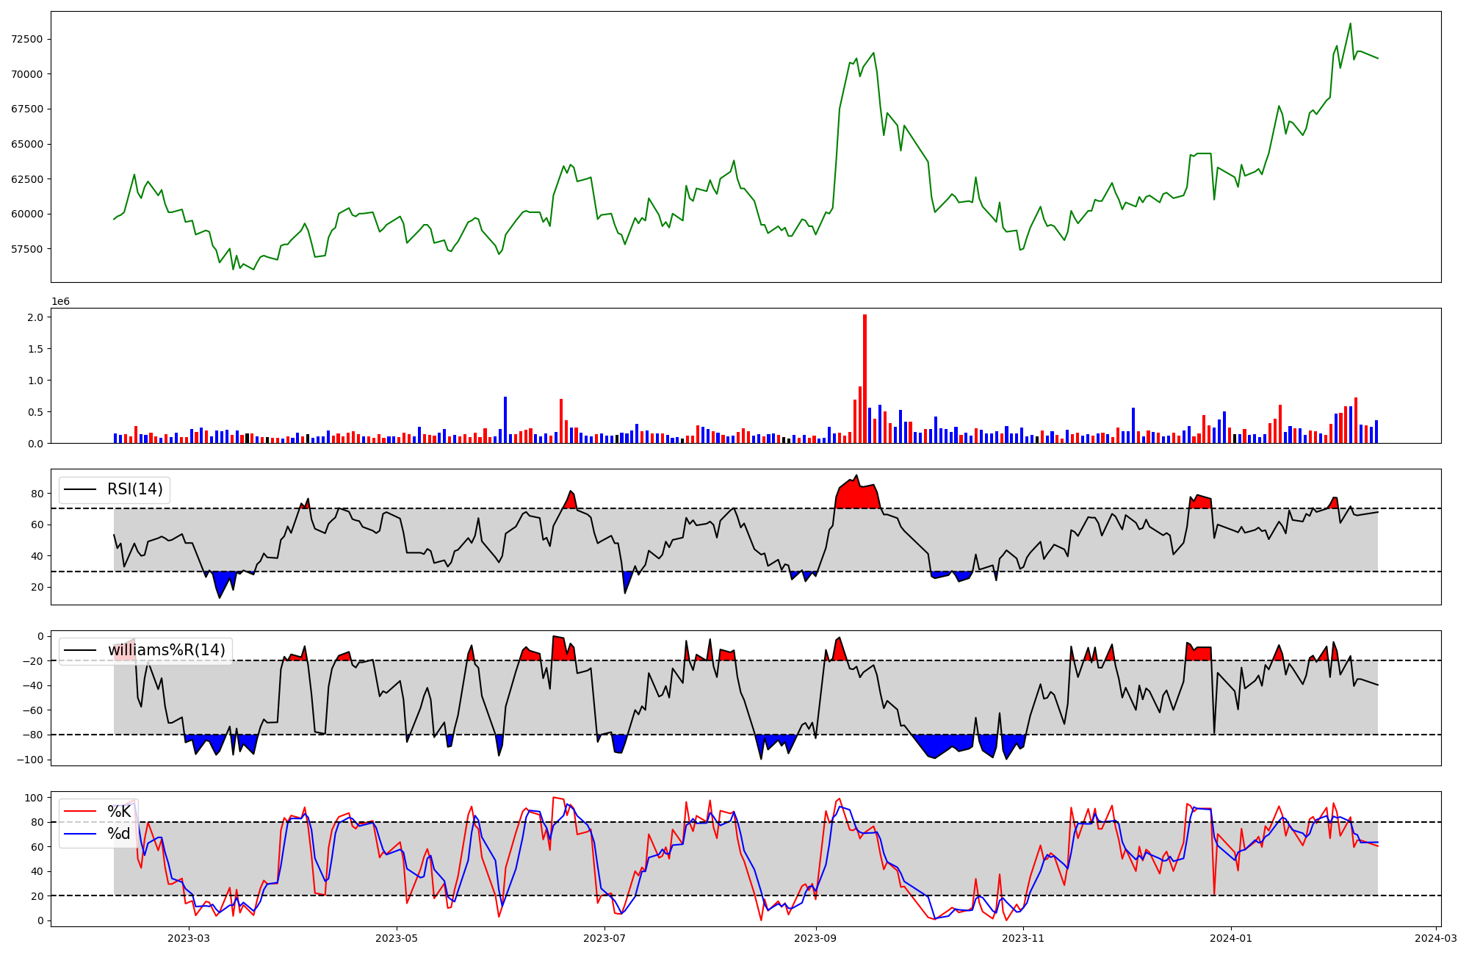Image resolution: width=1469 pixels, height=955 pixels.
Task: Click the 2023-03 x-axis date label
Action: [x=189, y=938]
